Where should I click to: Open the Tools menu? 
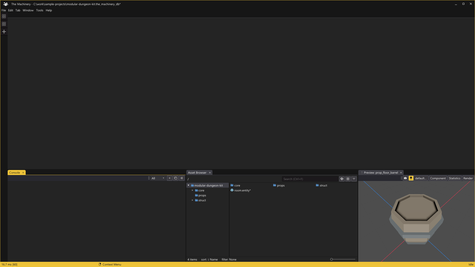click(39, 10)
